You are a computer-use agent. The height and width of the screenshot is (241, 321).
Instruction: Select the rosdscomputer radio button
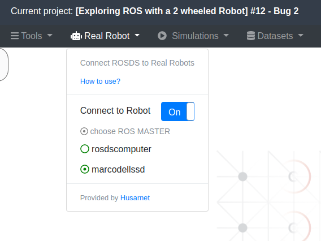pos(85,149)
